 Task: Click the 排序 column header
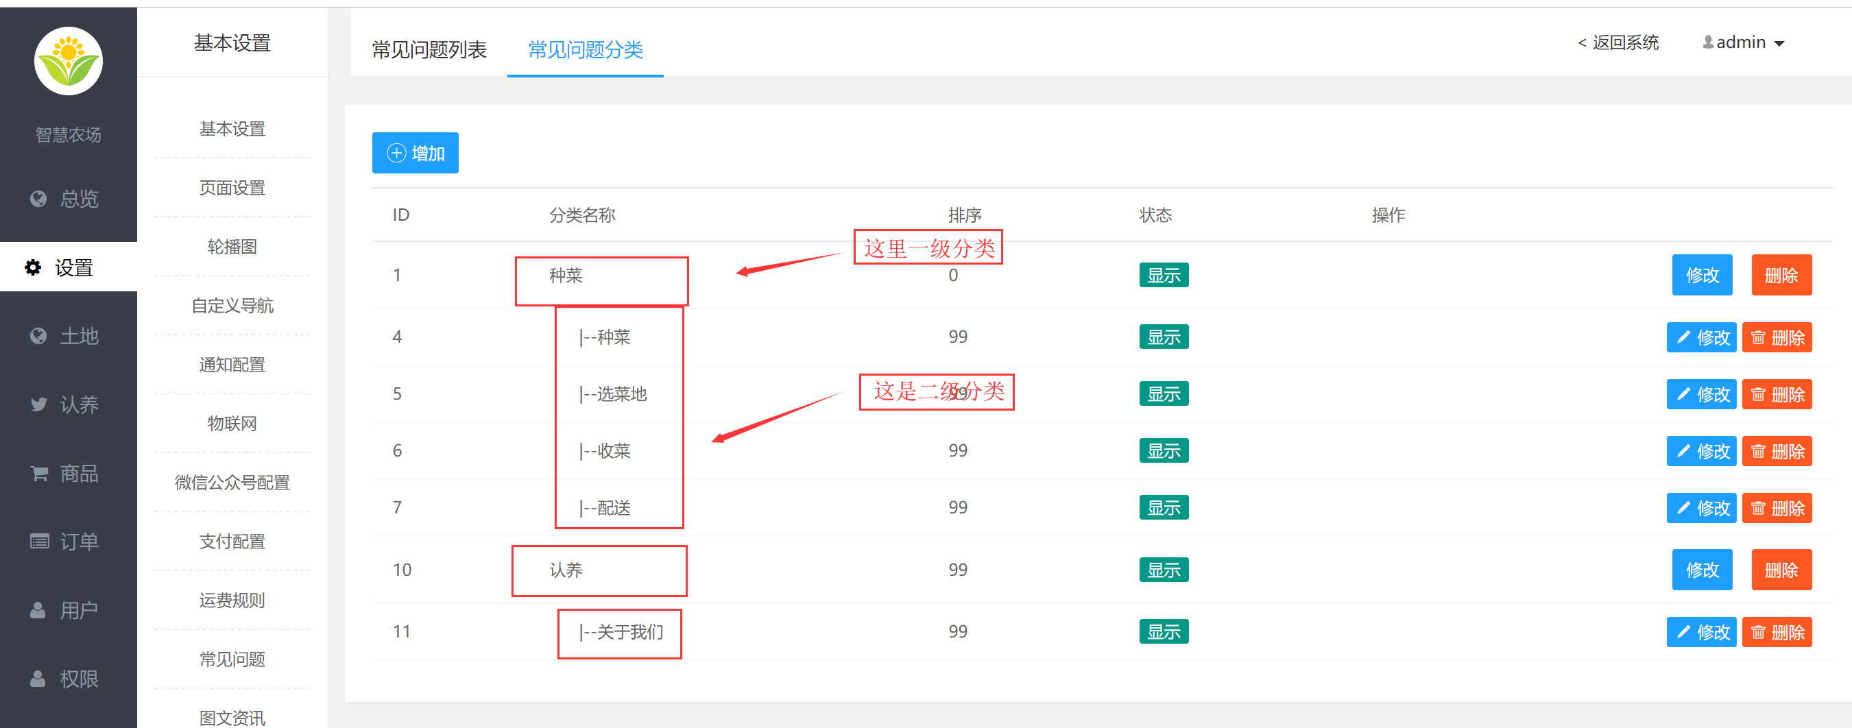tap(964, 215)
